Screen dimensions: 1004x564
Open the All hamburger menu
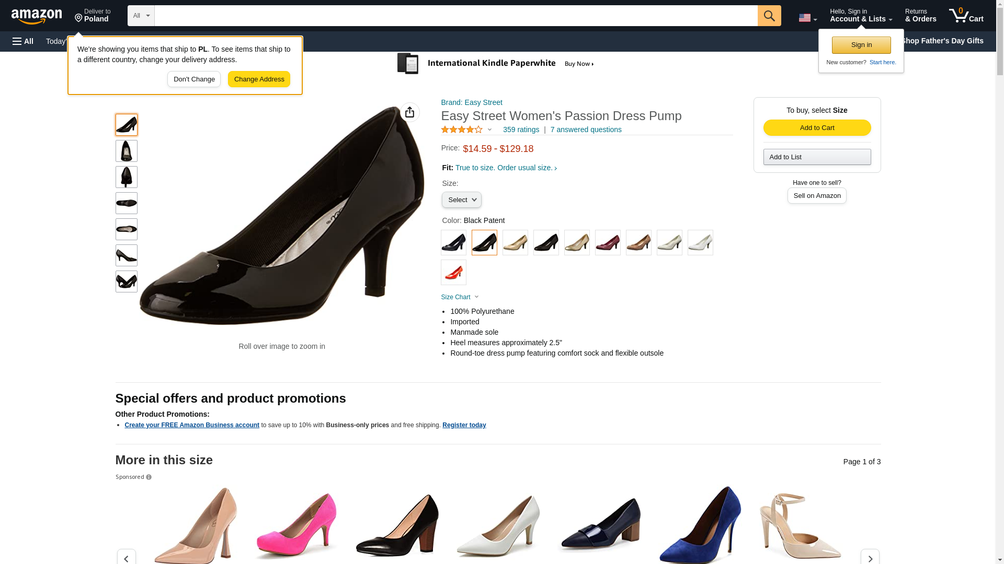click(x=23, y=41)
